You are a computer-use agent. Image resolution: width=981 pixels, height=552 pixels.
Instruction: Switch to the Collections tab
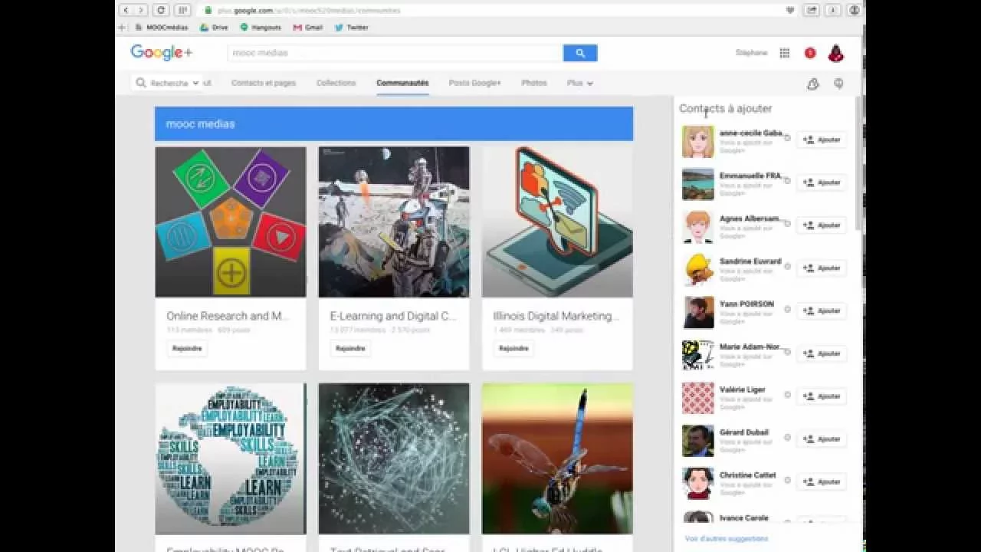[336, 83]
